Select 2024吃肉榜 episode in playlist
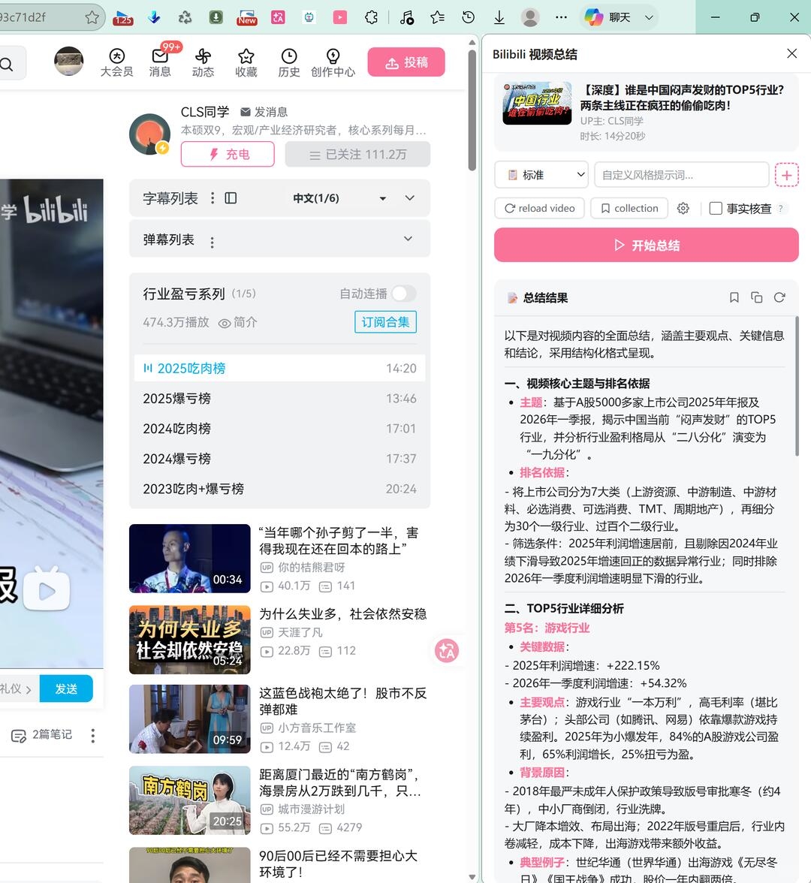This screenshot has width=811, height=883. coord(279,429)
